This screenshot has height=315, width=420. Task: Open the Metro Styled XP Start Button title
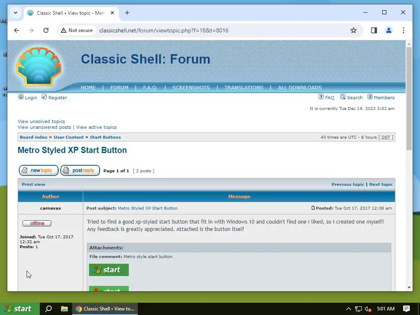point(72,150)
